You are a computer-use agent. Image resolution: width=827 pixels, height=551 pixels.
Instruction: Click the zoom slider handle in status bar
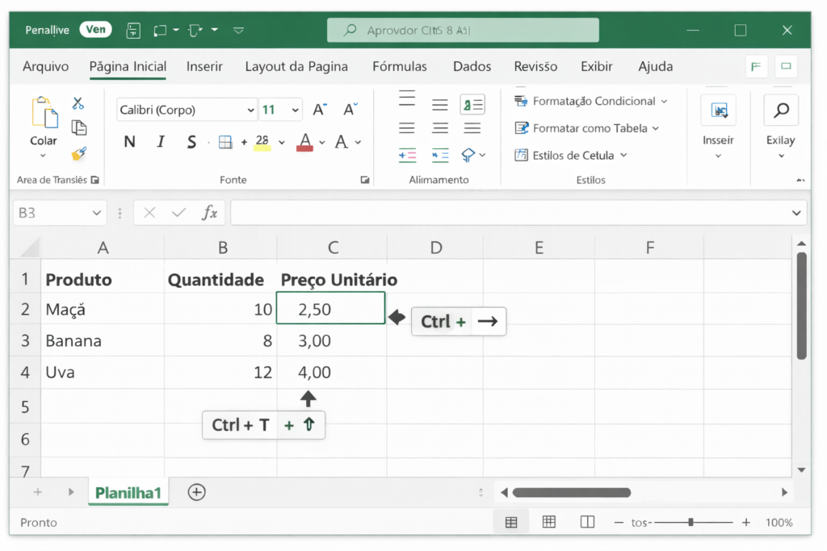coord(691,522)
